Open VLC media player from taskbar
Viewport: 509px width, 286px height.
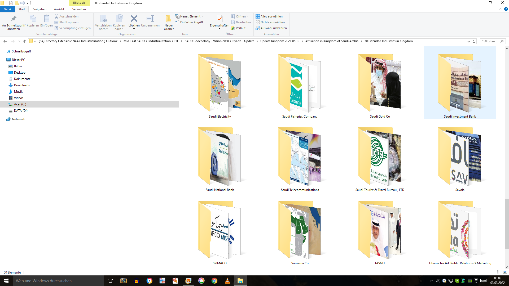[x=227, y=281]
